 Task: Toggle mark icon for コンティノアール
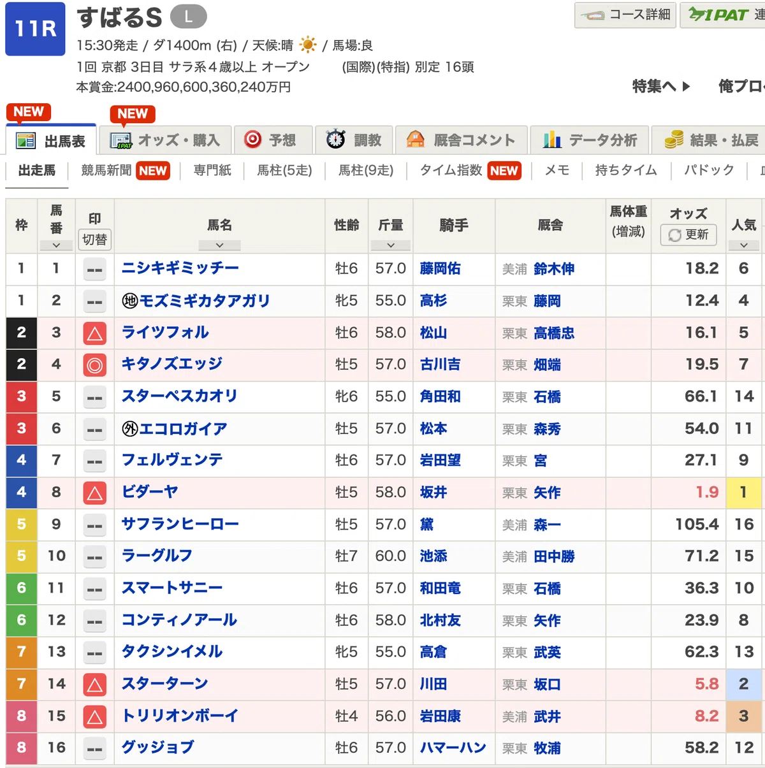[94, 621]
